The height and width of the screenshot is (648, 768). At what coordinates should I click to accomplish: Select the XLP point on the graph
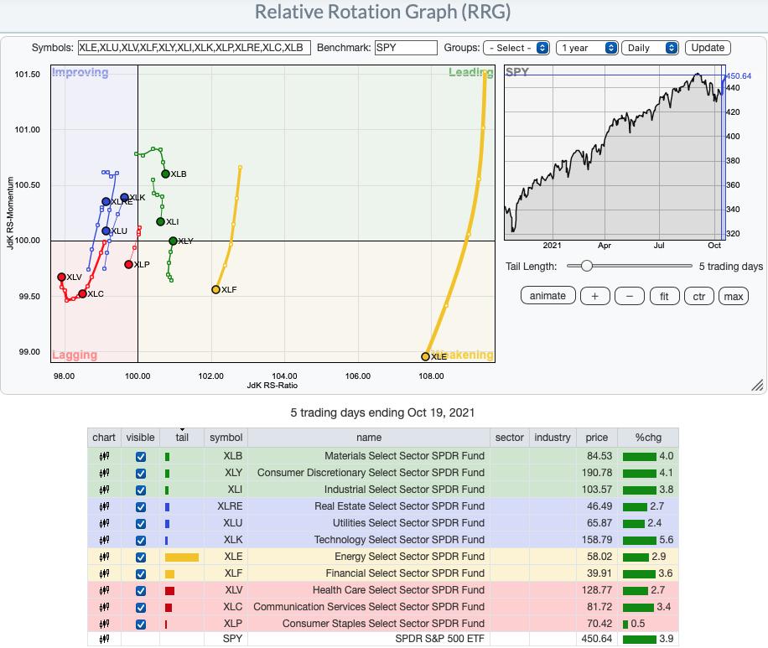coord(128,265)
